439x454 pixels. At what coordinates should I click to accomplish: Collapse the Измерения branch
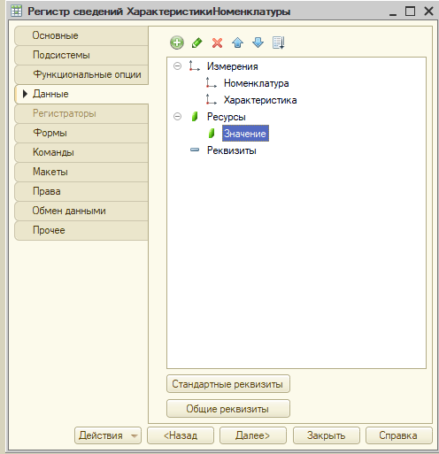177,65
